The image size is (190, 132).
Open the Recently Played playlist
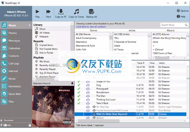tap(47, 69)
